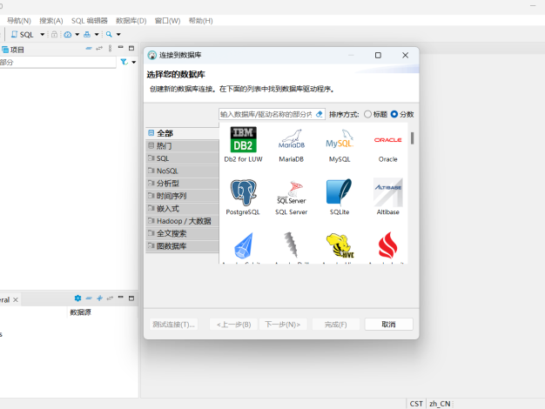
Task: Select the 时间序列 category
Action: [182, 196]
